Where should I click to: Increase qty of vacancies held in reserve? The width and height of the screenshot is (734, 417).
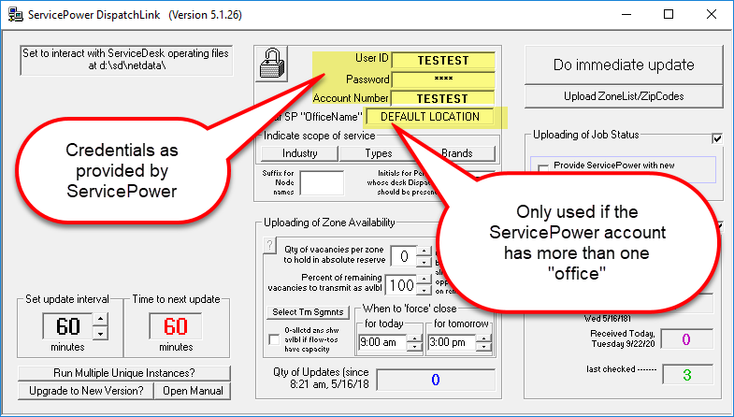[425, 251]
